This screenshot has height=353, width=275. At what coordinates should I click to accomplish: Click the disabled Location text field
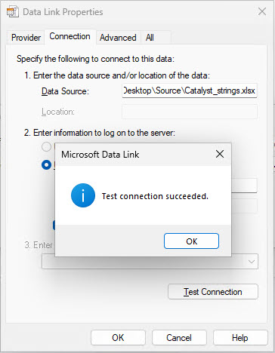click(x=190, y=112)
